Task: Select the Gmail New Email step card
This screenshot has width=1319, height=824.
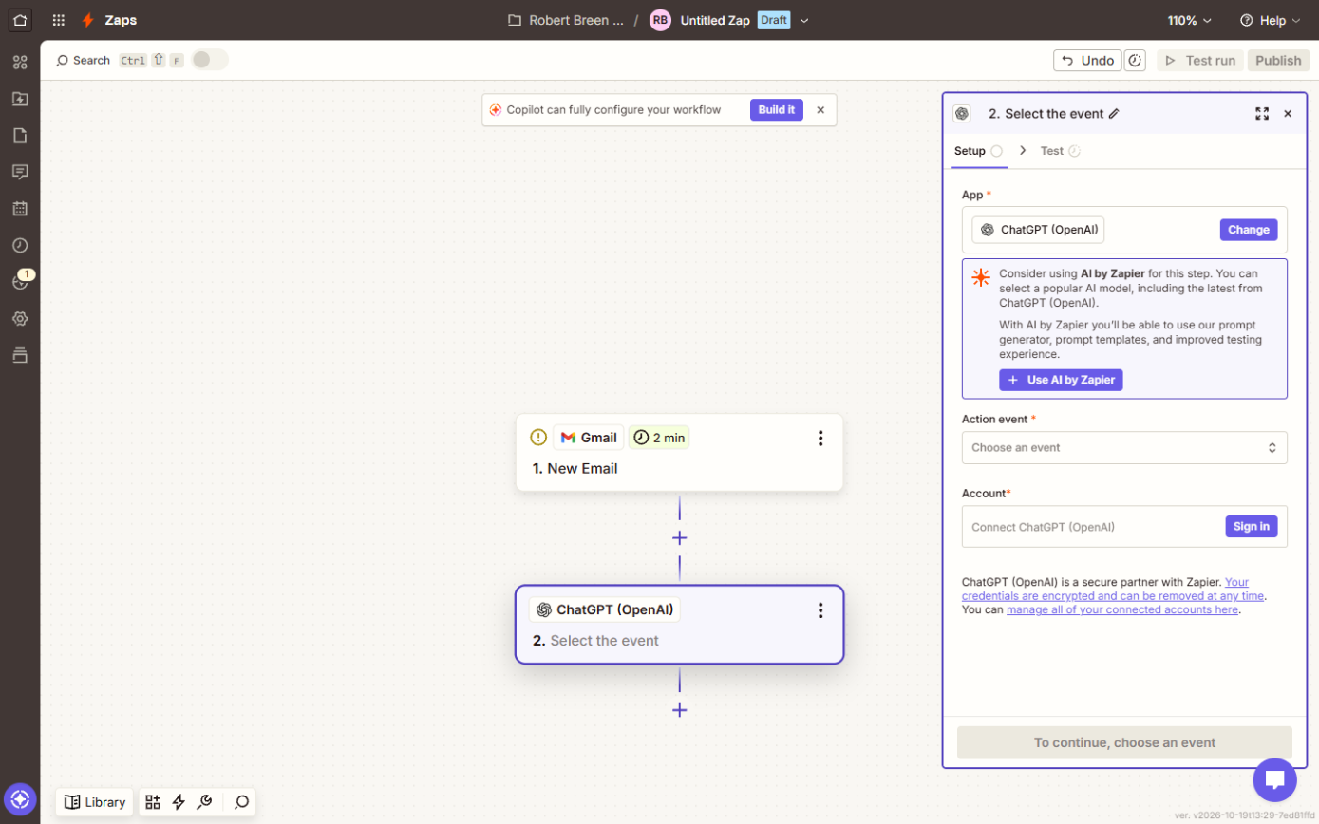Action: pyautogui.click(x=679, y=452)
